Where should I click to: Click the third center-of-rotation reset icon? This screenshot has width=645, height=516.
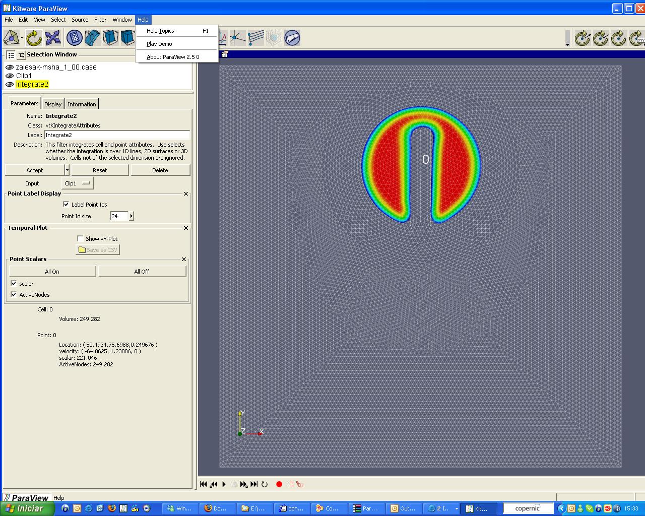[619, 38]
